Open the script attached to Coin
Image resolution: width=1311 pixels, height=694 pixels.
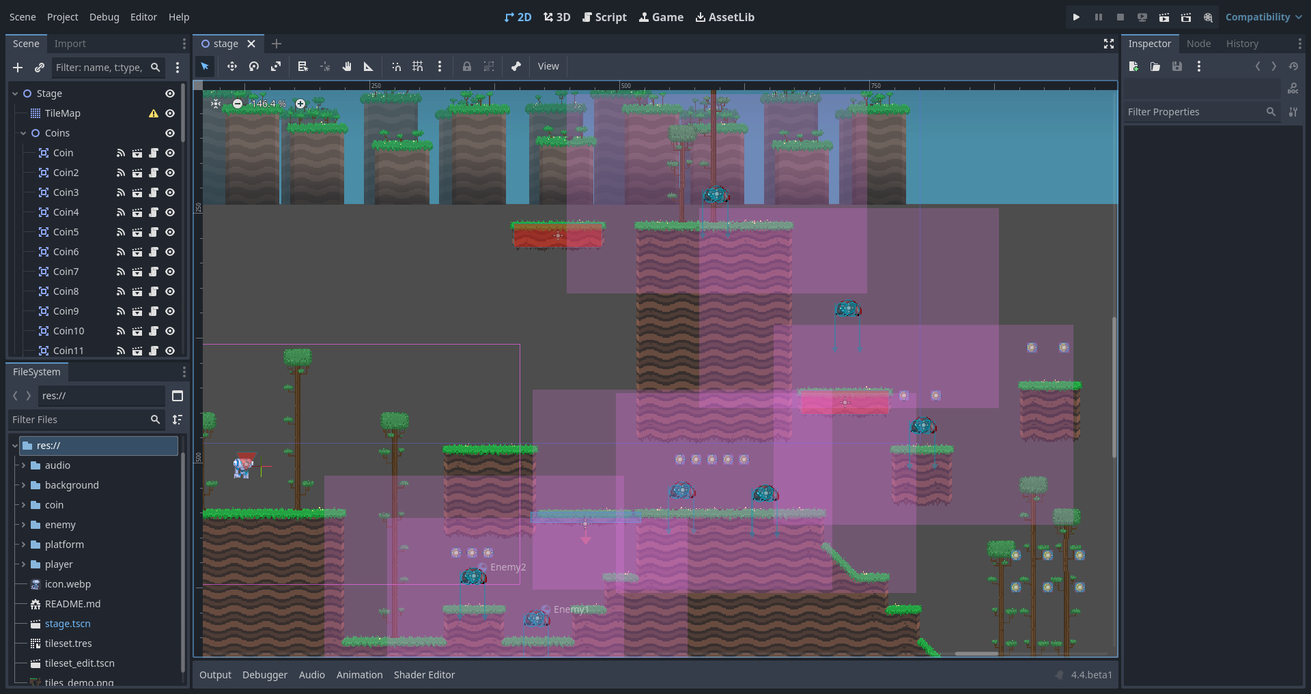coord(152,153)
